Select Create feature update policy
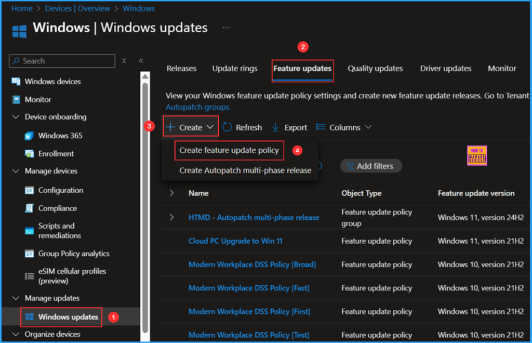 pos(229,150)
